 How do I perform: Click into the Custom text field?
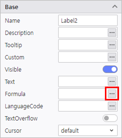point(83,57)
